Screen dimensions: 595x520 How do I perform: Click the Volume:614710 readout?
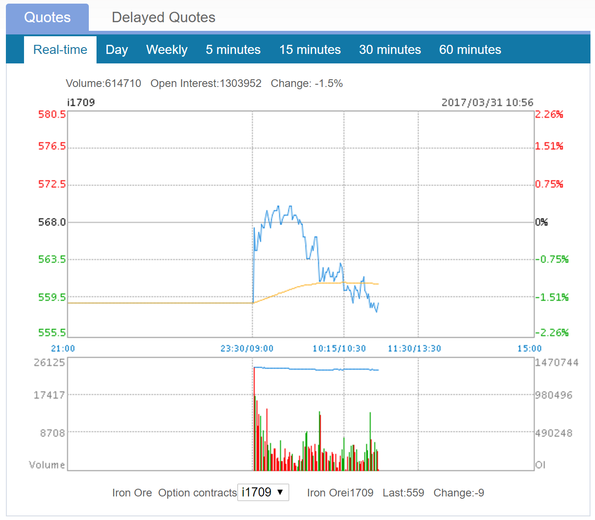[103, 83]
